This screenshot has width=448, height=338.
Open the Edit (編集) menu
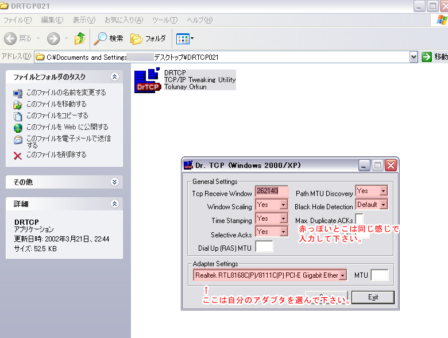(x=52, y=20)
